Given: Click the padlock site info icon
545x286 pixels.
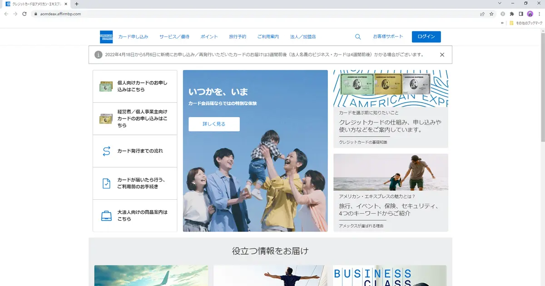Looking at the screenshot, I should coord(35,14).
